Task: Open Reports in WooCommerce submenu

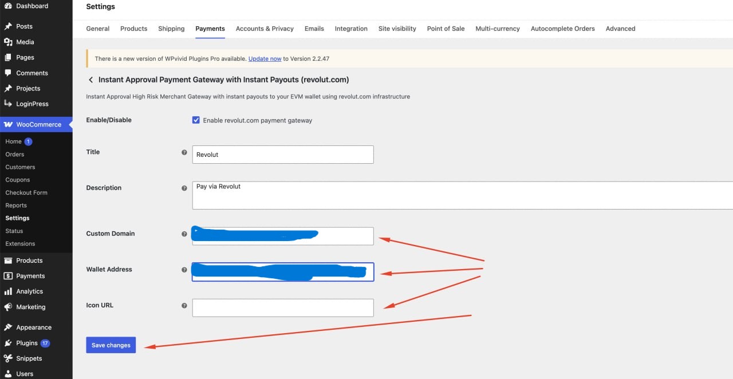Action: (x=16, y=206)
